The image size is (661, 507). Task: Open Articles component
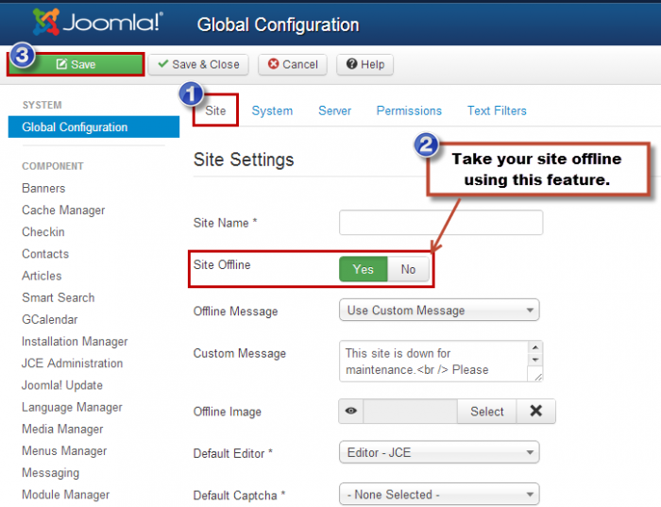pos(42,276)
